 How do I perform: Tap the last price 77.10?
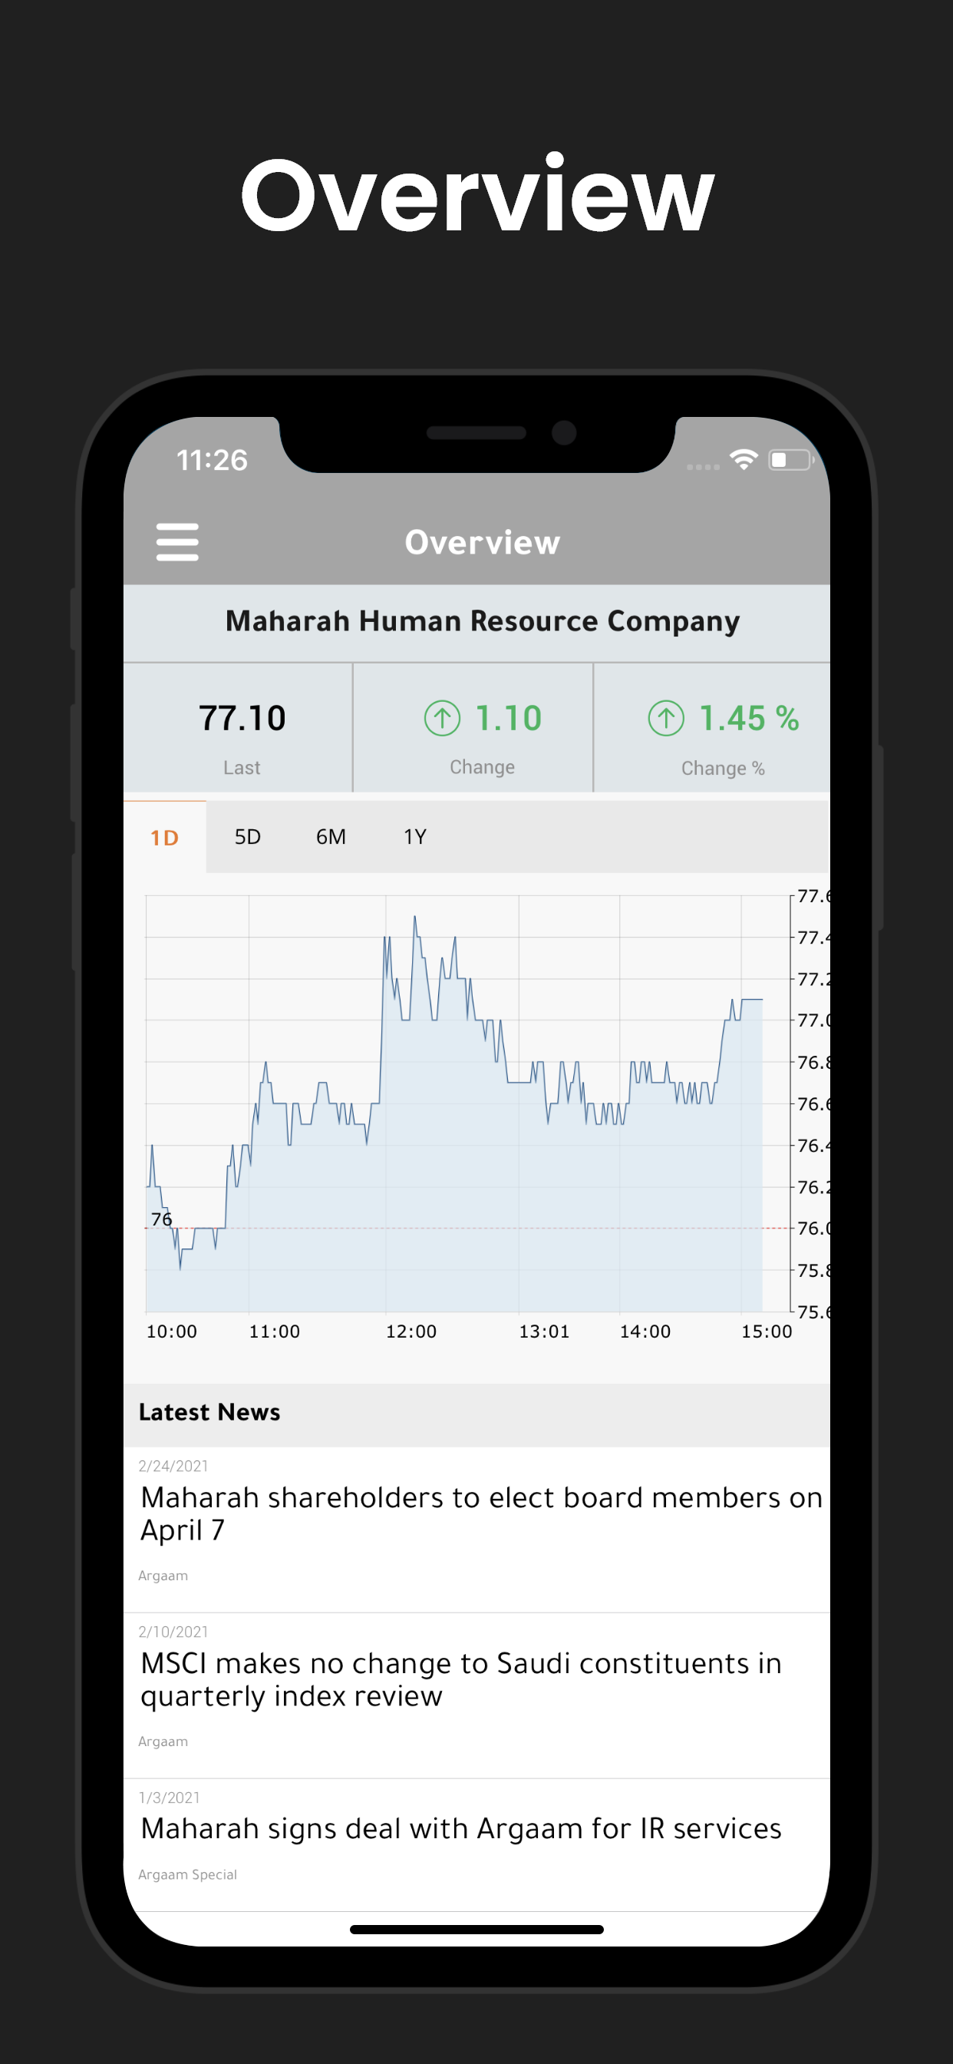(242, 718)
